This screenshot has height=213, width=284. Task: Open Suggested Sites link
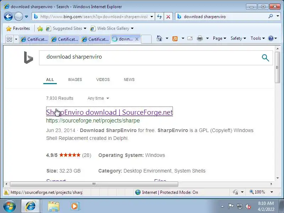pos(66,28)
